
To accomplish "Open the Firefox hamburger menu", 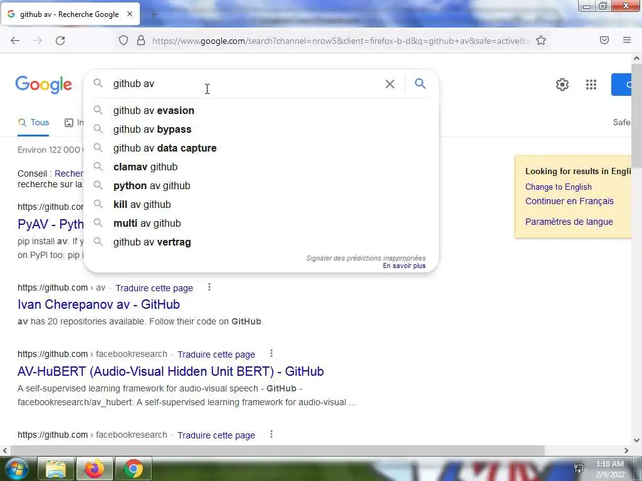I will pos(627,40).
